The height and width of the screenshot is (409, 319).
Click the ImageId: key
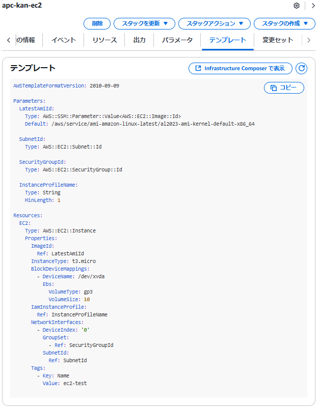[43, 246]
